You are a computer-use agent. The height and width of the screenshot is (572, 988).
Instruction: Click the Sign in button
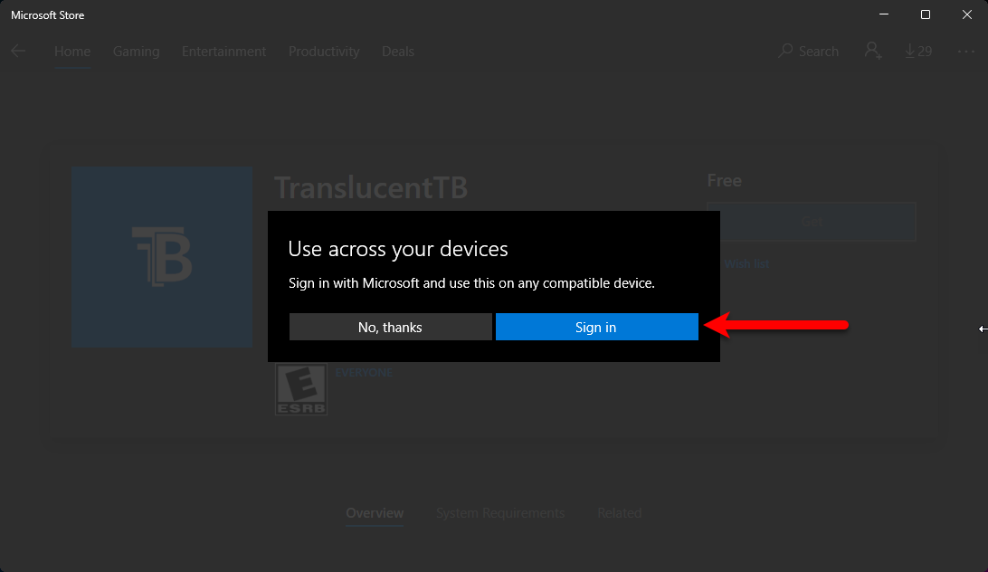(597, 327)
